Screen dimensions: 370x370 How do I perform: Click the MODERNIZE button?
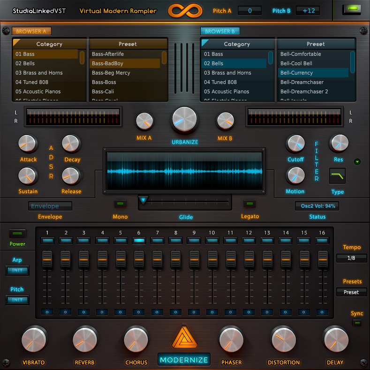tap(184, 360)
